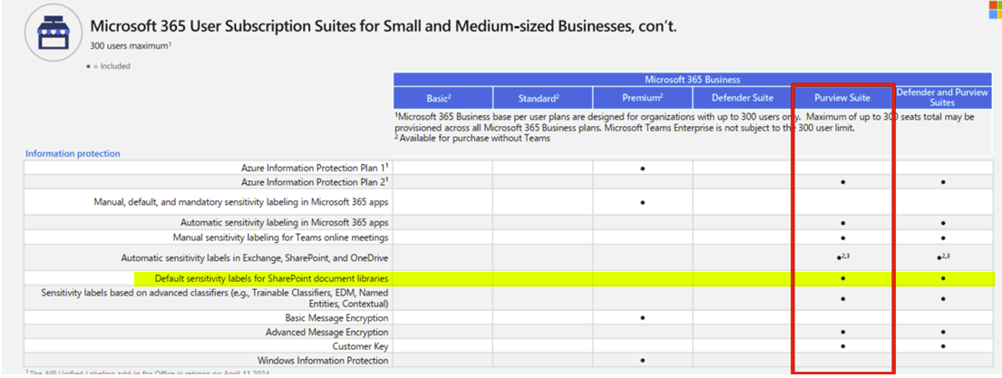Select the 'Premium' column header
The image size is (1002, 378).
642,98
